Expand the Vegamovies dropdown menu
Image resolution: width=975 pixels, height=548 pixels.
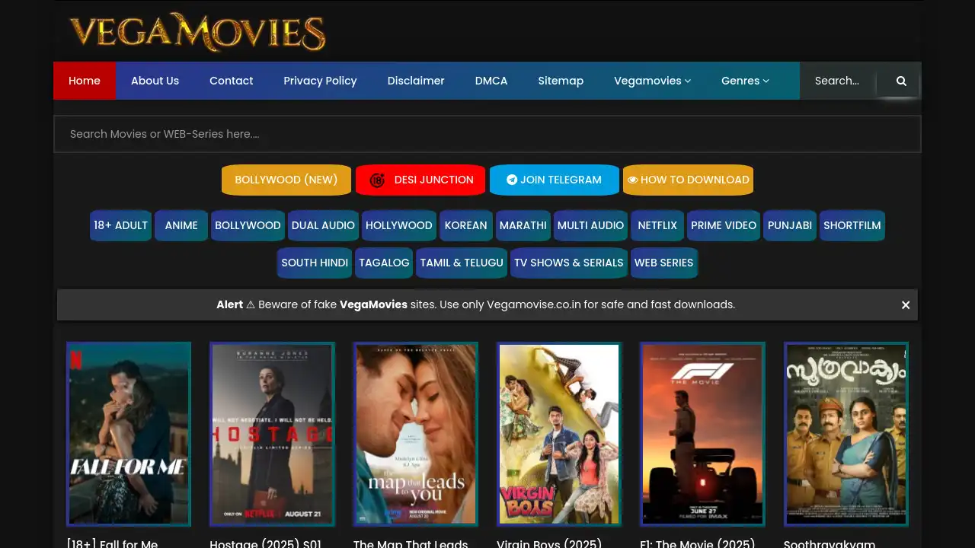[x=652, y=81]
